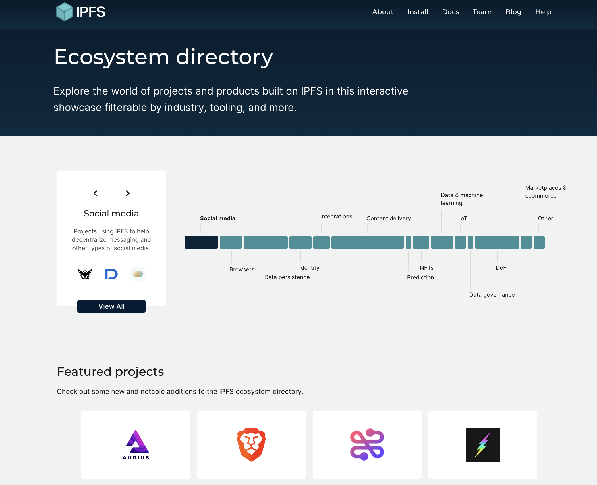Click the Prediction chart label
The height and width of the screenshot is (485, 597).
pos(420,277)
